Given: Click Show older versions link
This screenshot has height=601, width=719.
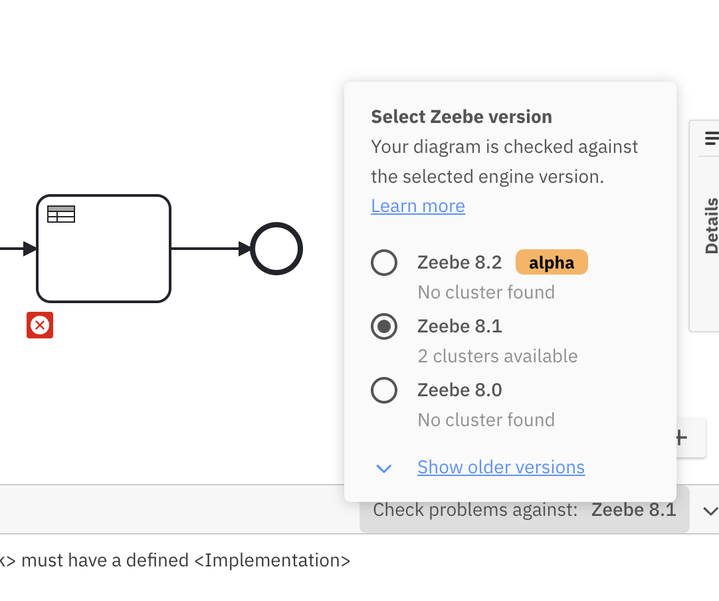Looking at the screenshot, I should point(500,467).
